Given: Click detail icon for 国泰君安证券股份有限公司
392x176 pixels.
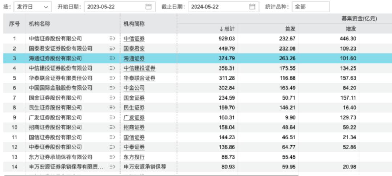Looking at the screenshot, I should (112, 49).
